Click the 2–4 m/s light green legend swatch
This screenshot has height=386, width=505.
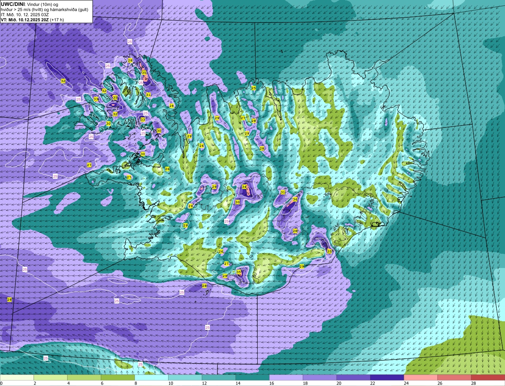[50, 377]
